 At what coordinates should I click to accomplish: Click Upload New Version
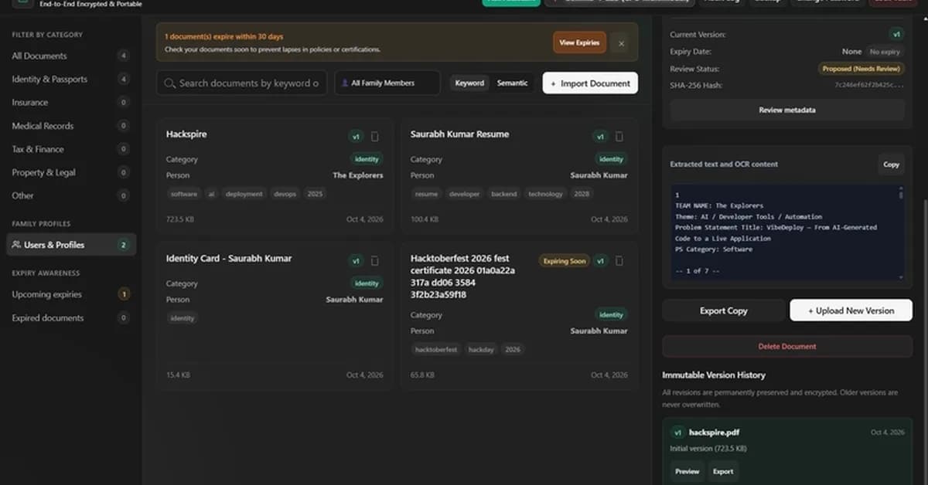point(851,310)
